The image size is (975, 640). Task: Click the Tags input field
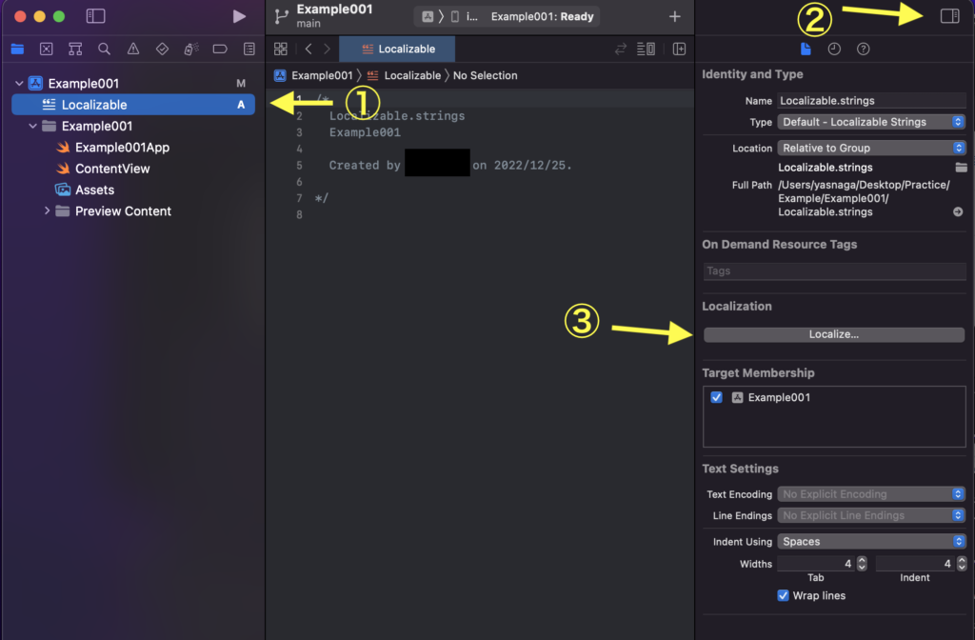[x=833, y=270]
